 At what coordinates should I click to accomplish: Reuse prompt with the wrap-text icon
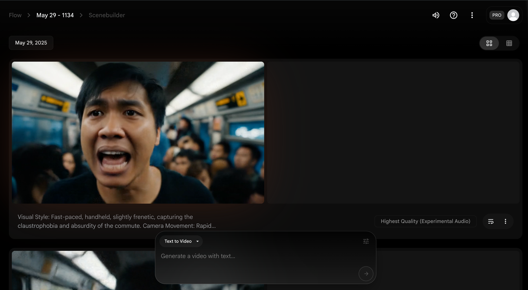[x=491, y=221]
